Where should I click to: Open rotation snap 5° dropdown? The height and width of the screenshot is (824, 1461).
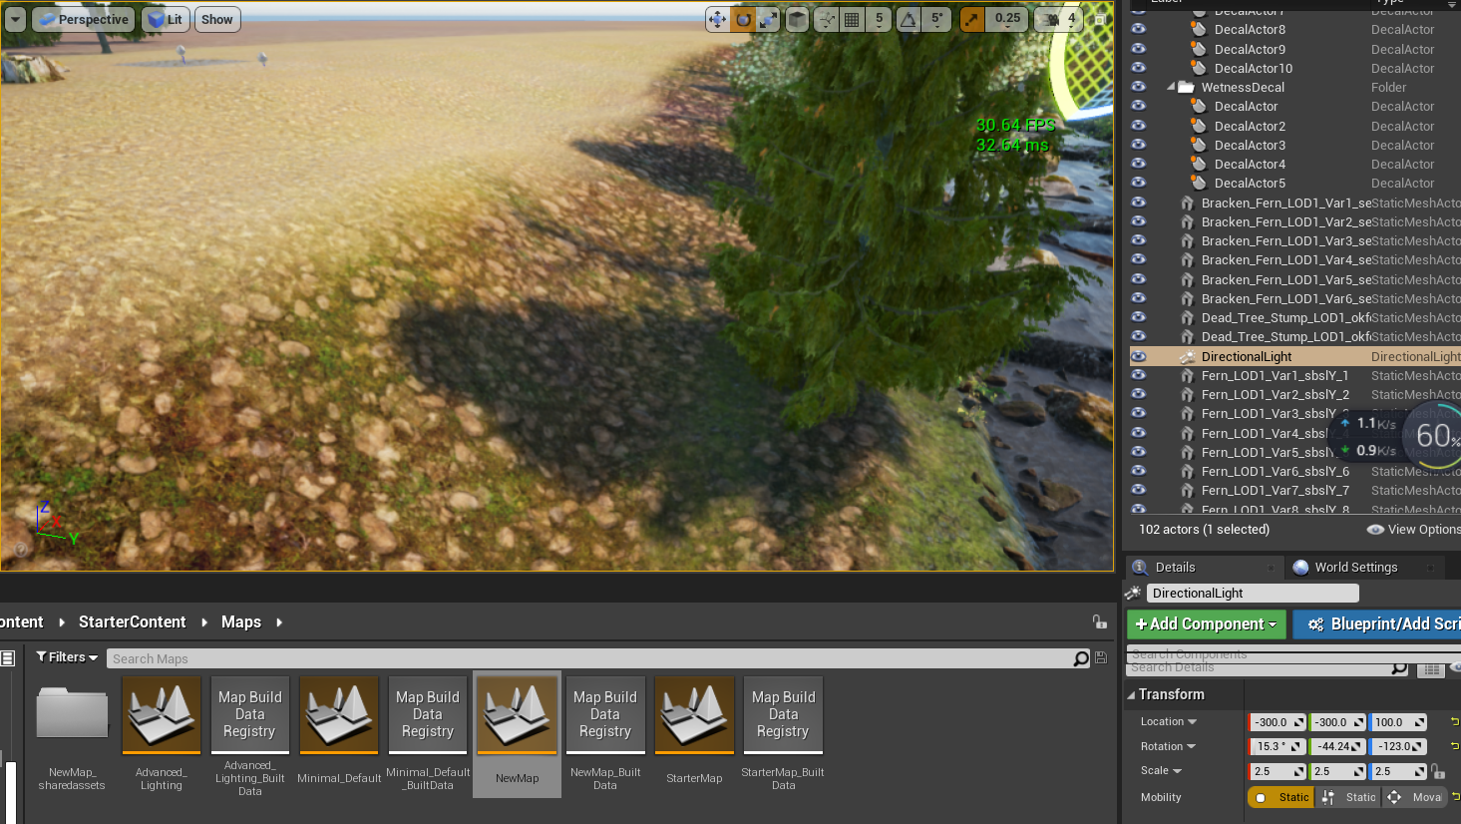tap(936, 19)
